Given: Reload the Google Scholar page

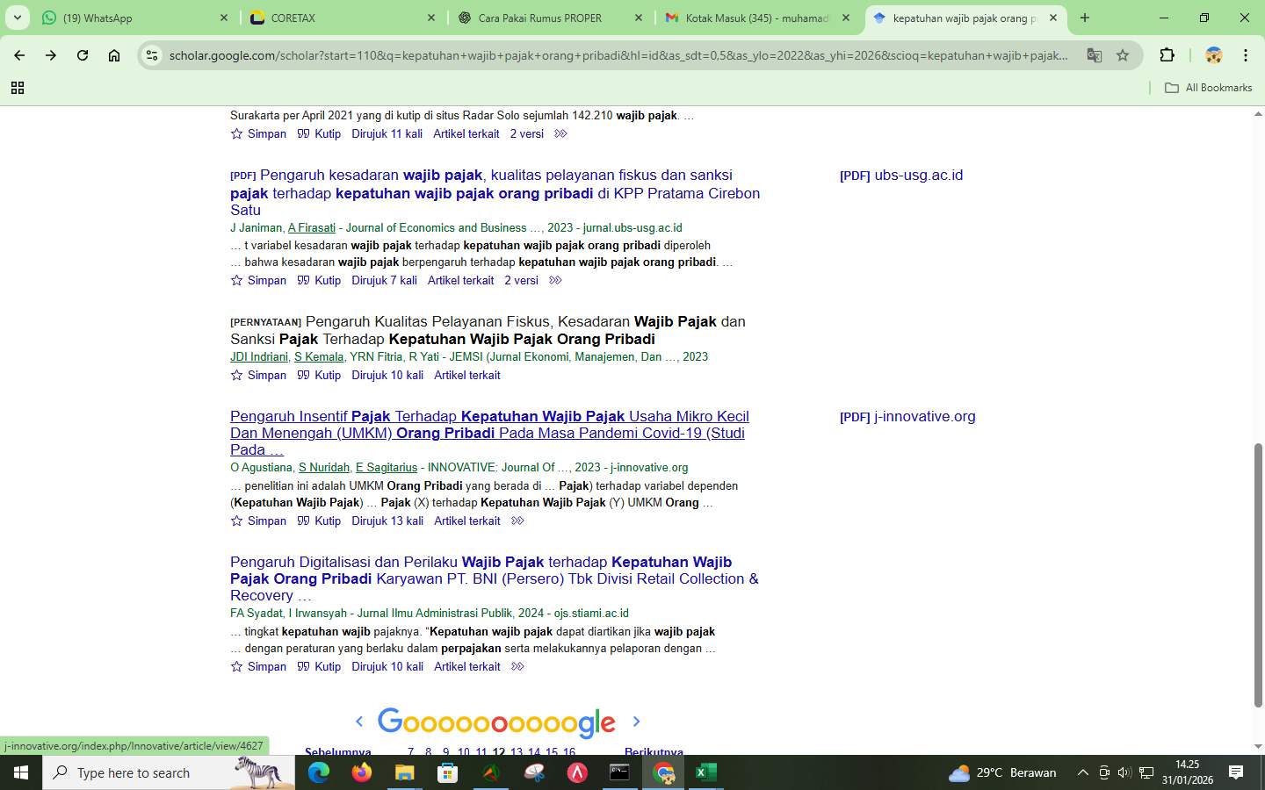Looking at the screenshot, I should (x=82, y=54).
